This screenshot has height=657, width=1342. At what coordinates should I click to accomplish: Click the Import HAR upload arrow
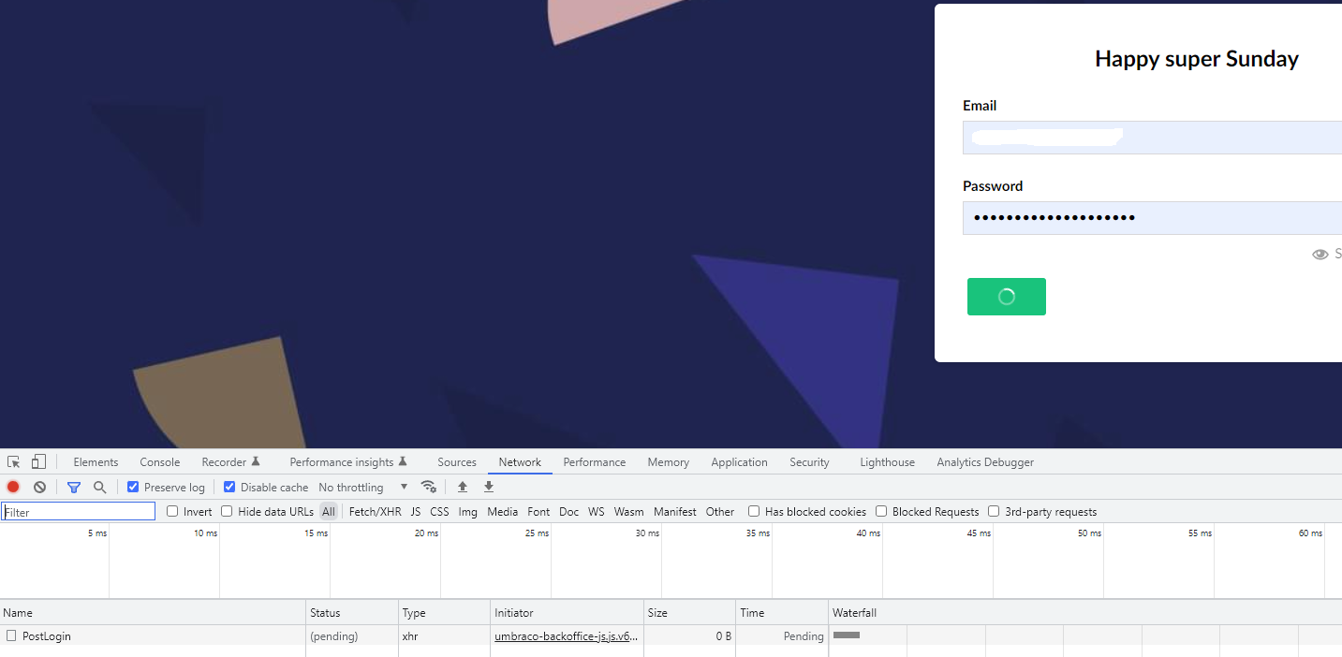(x=463, y=488)
